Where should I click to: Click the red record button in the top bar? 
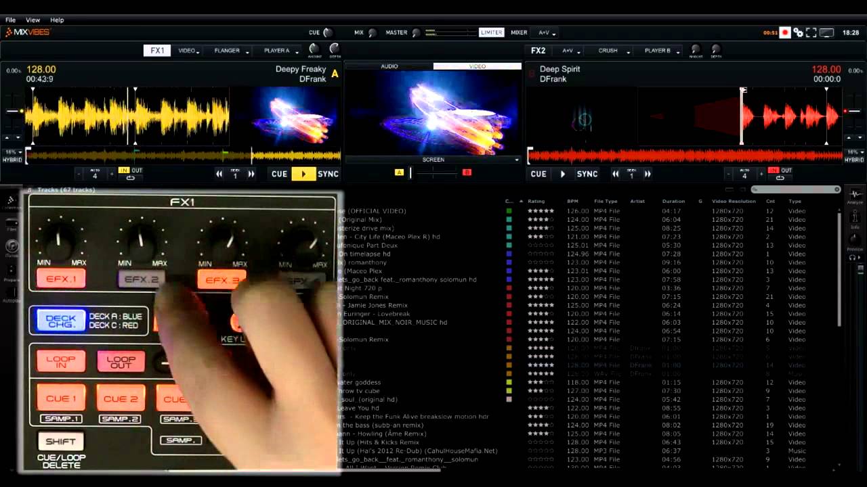[x=785, y=32]
